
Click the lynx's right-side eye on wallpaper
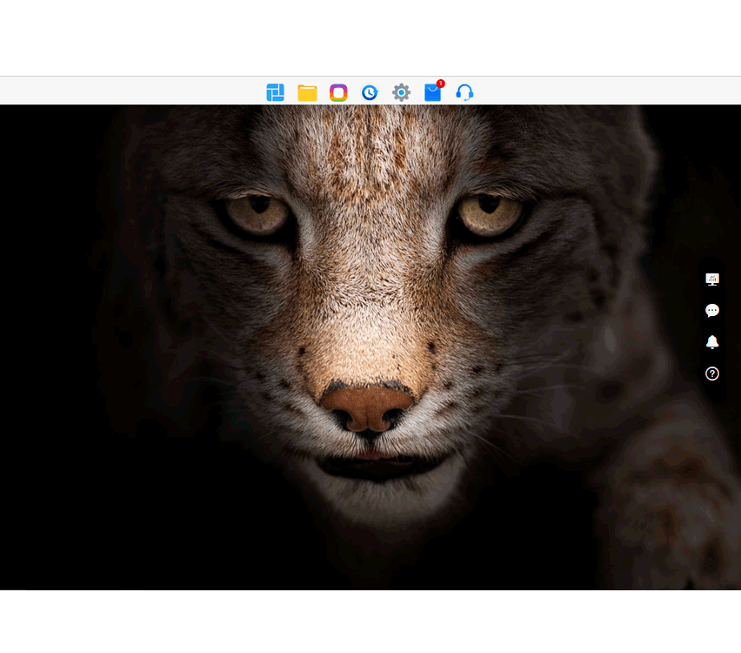[490, 213]
